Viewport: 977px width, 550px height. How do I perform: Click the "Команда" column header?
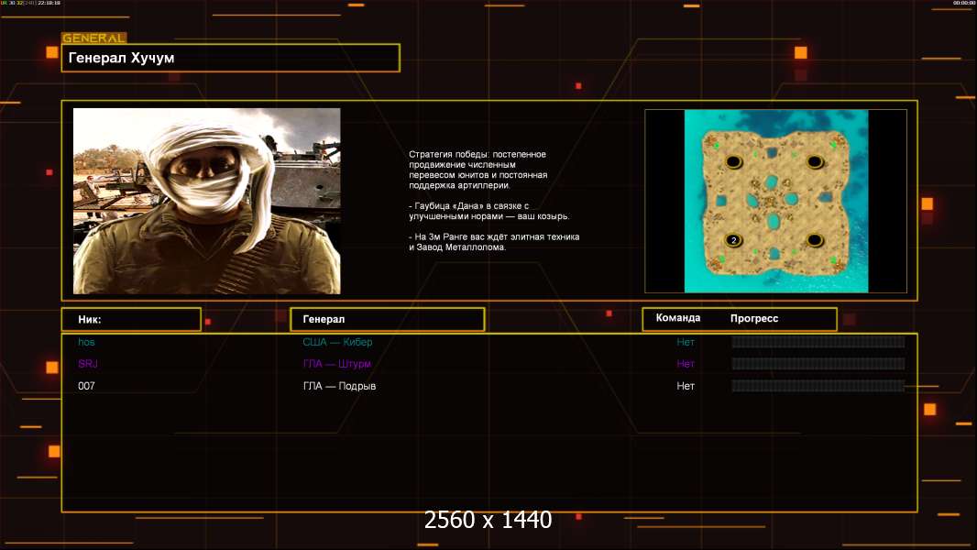pos(678,318)
